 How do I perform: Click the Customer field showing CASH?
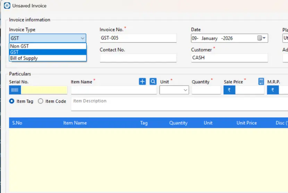(229, 58)
